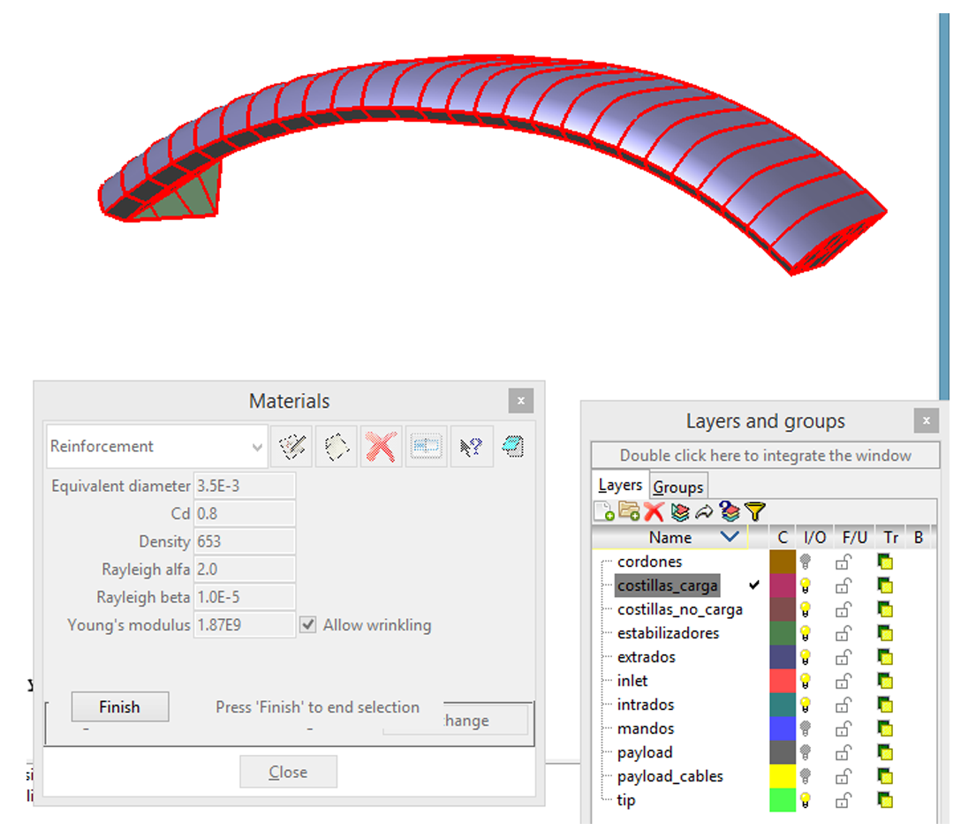Viewport: 976px width, 838px height.
Task: Click the Close button in Materials
Action: point(288,773)
